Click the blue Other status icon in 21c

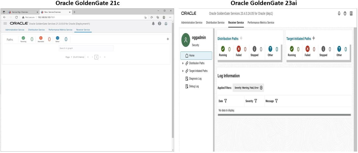click(x=57, y=38)
